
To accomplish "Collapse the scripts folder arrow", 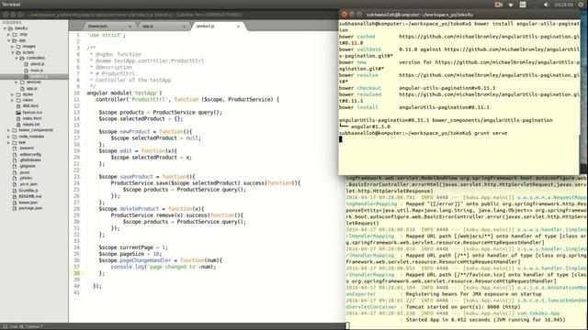I will click(12, 53).
